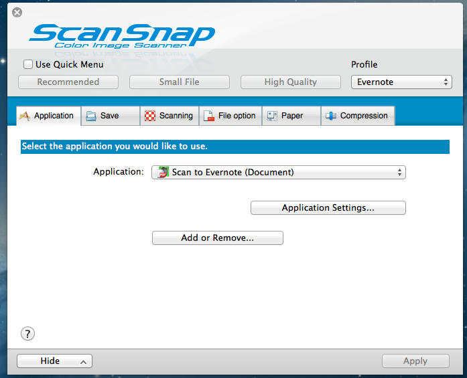Viewport: 467px width, 378px height.
Task: Click the Apply button
Action: [x=415, y=361]
